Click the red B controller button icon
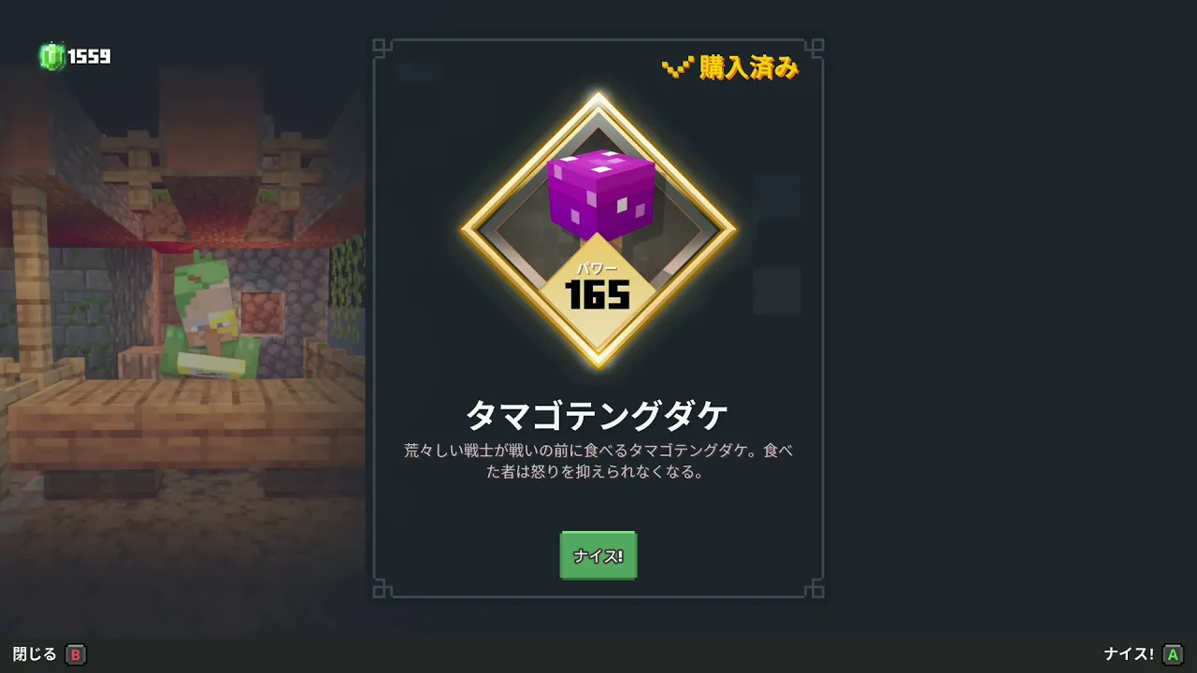This screenshot has width=1197, height=673. (x=76, y=655)
